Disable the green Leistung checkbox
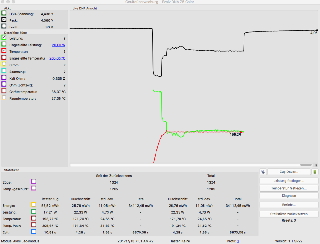Viewport: 320px width, 244px height. [x=4, y=37]
